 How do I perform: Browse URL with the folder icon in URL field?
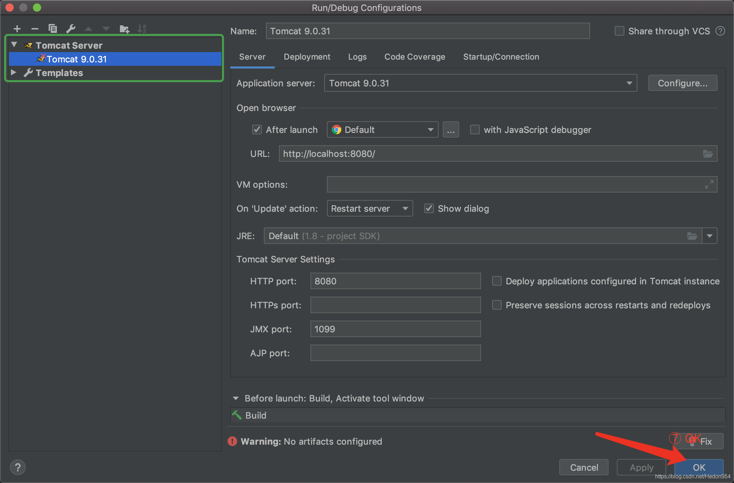(x=708, y=154)
